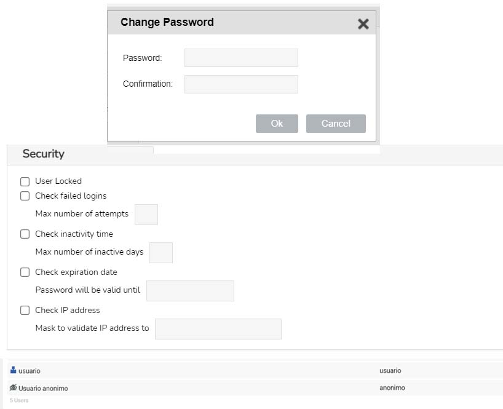
Task: Click the Security section header
Action: pos(43,154)
